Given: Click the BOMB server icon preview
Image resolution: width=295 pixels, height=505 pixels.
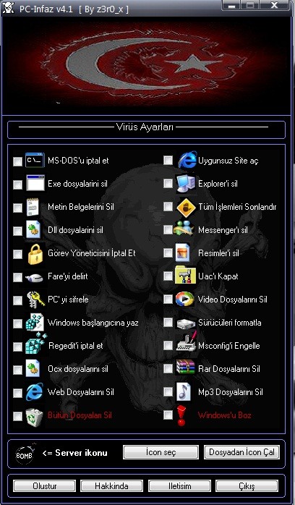Looking at the screenshot, I should tap(25, 455).
